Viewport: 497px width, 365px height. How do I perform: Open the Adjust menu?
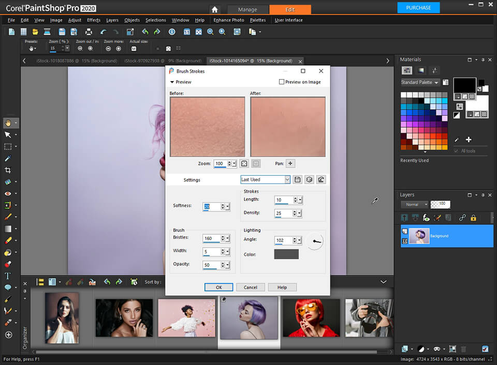click(x=75, y=20)
